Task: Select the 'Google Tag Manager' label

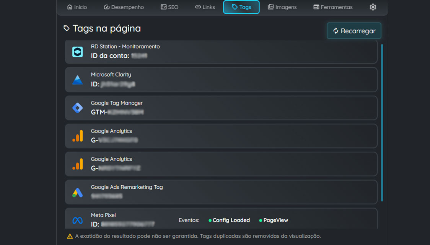Action: [x=117, y=103]
